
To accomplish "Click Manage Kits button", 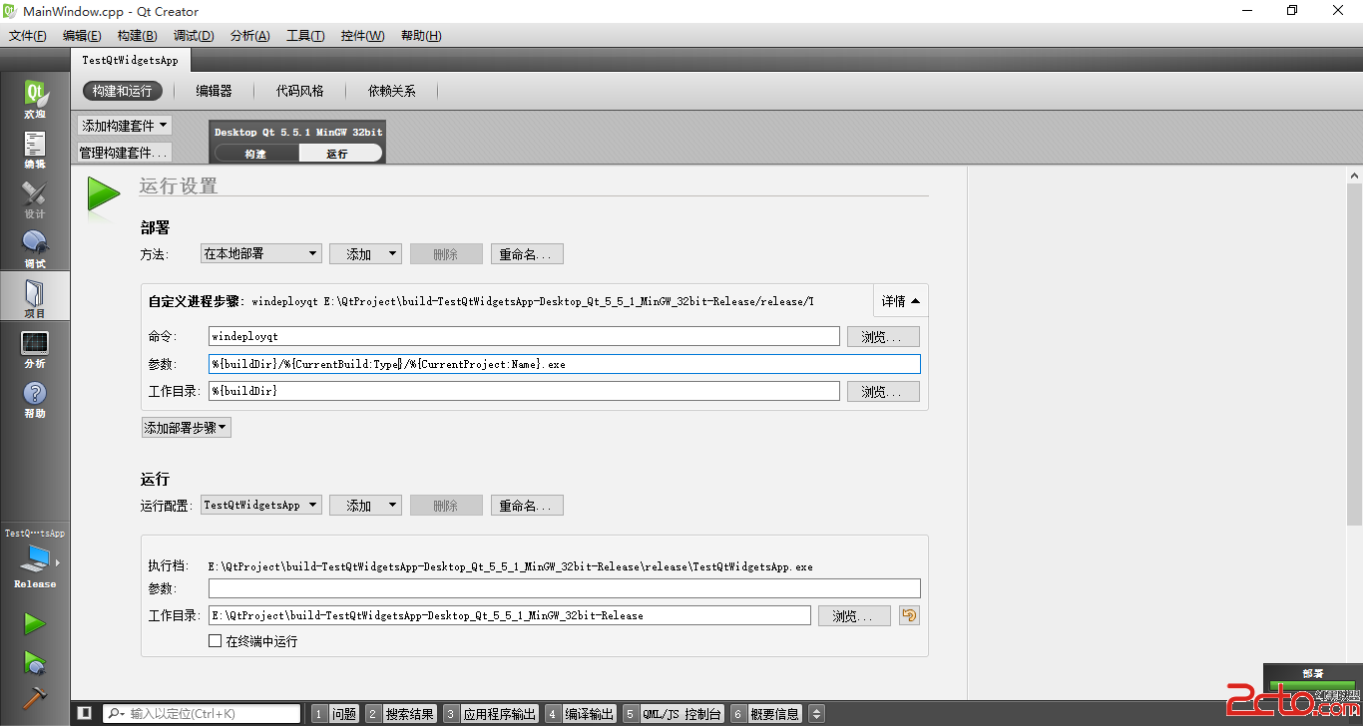I will coord(125,153).
